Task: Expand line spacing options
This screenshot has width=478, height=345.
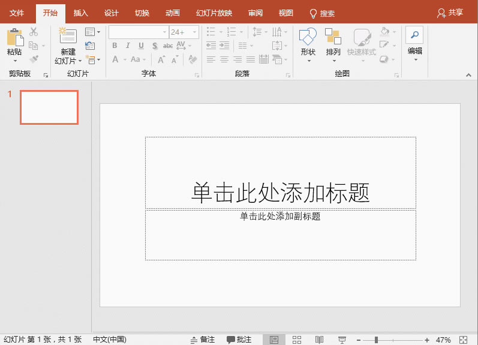Action: 266,32
